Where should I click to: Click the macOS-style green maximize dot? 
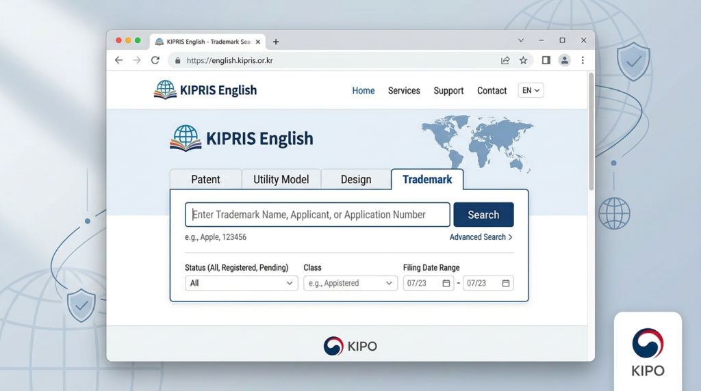[x=138, y=40]
